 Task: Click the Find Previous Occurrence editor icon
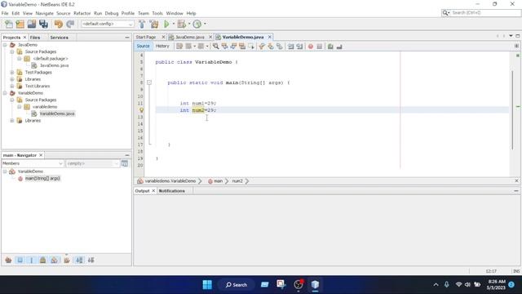(225, 47)
